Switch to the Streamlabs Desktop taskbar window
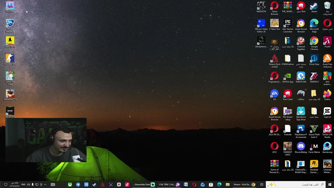334x188 pixels. tap(144, 185)
